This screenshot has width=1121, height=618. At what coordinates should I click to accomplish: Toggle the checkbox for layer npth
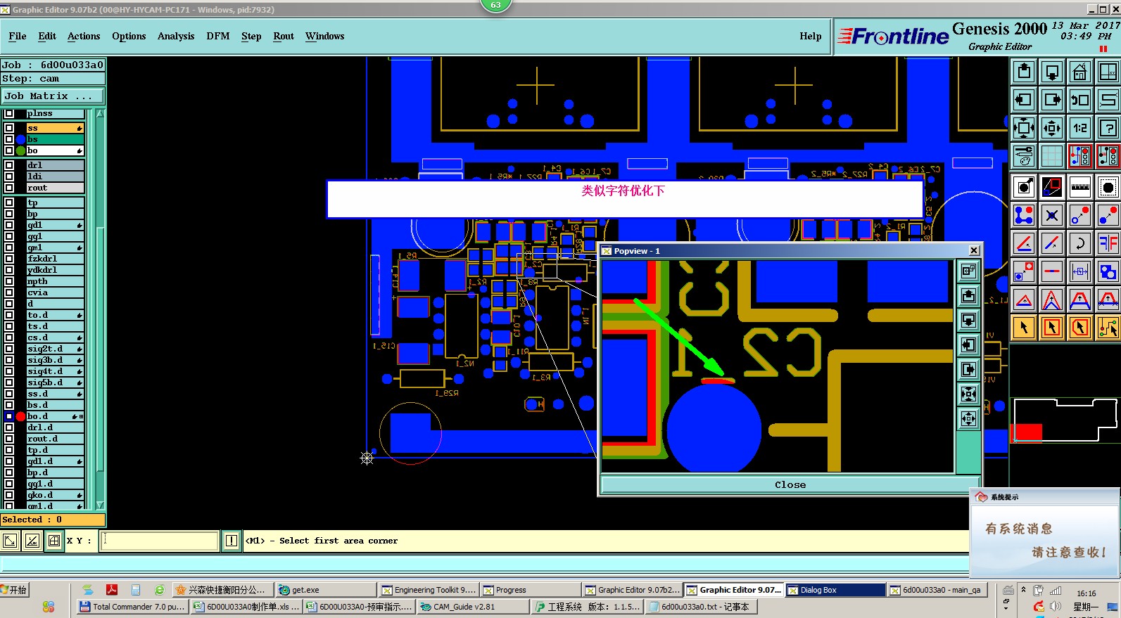pos(9,281)
